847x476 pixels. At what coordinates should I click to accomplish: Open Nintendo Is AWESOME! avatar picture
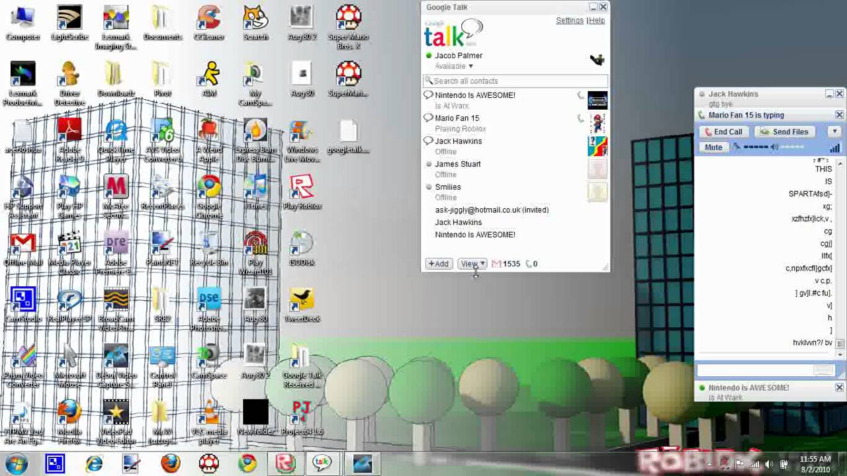tap(597, 100)
